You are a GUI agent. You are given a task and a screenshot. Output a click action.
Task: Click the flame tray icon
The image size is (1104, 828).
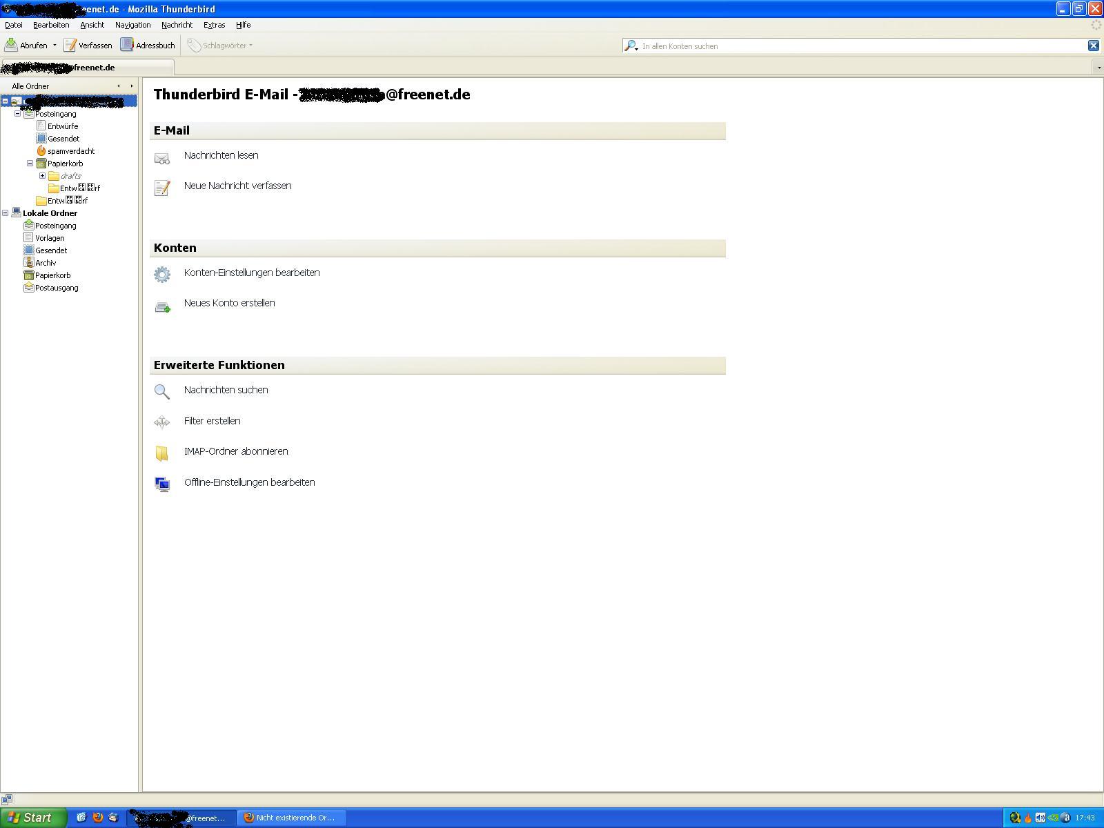click(1027, 818)
